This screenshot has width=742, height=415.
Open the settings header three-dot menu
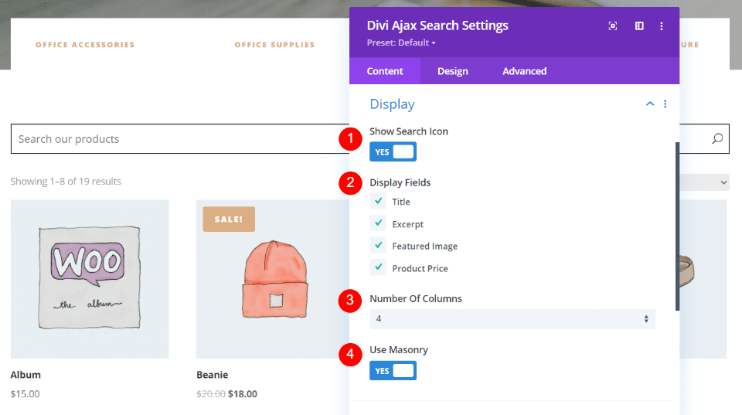click(662, 26)
